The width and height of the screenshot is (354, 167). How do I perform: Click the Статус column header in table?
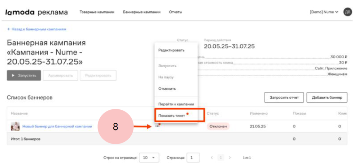pos(213,114)
